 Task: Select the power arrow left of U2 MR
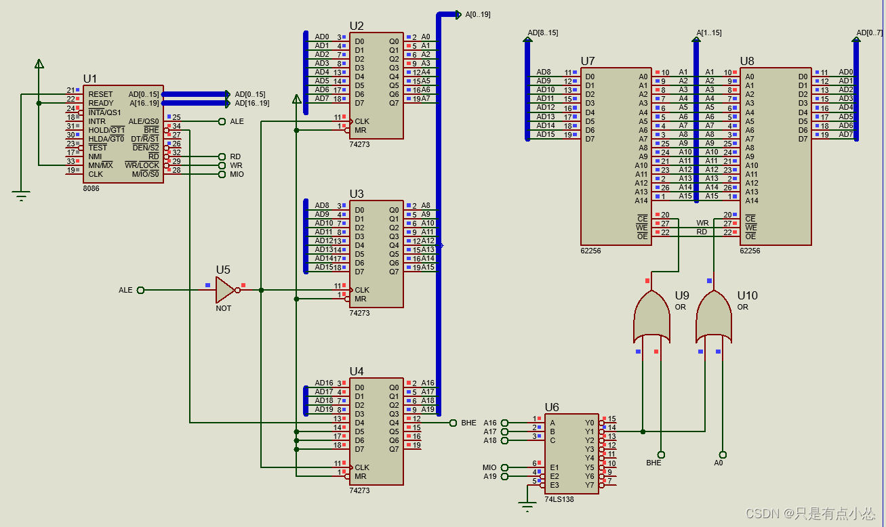[x=296, y=99]
